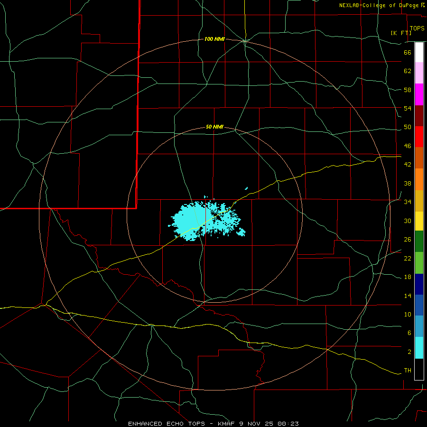The image size is (427, 427).
Task: Select the "62" scale label
Action: point(408,71)
